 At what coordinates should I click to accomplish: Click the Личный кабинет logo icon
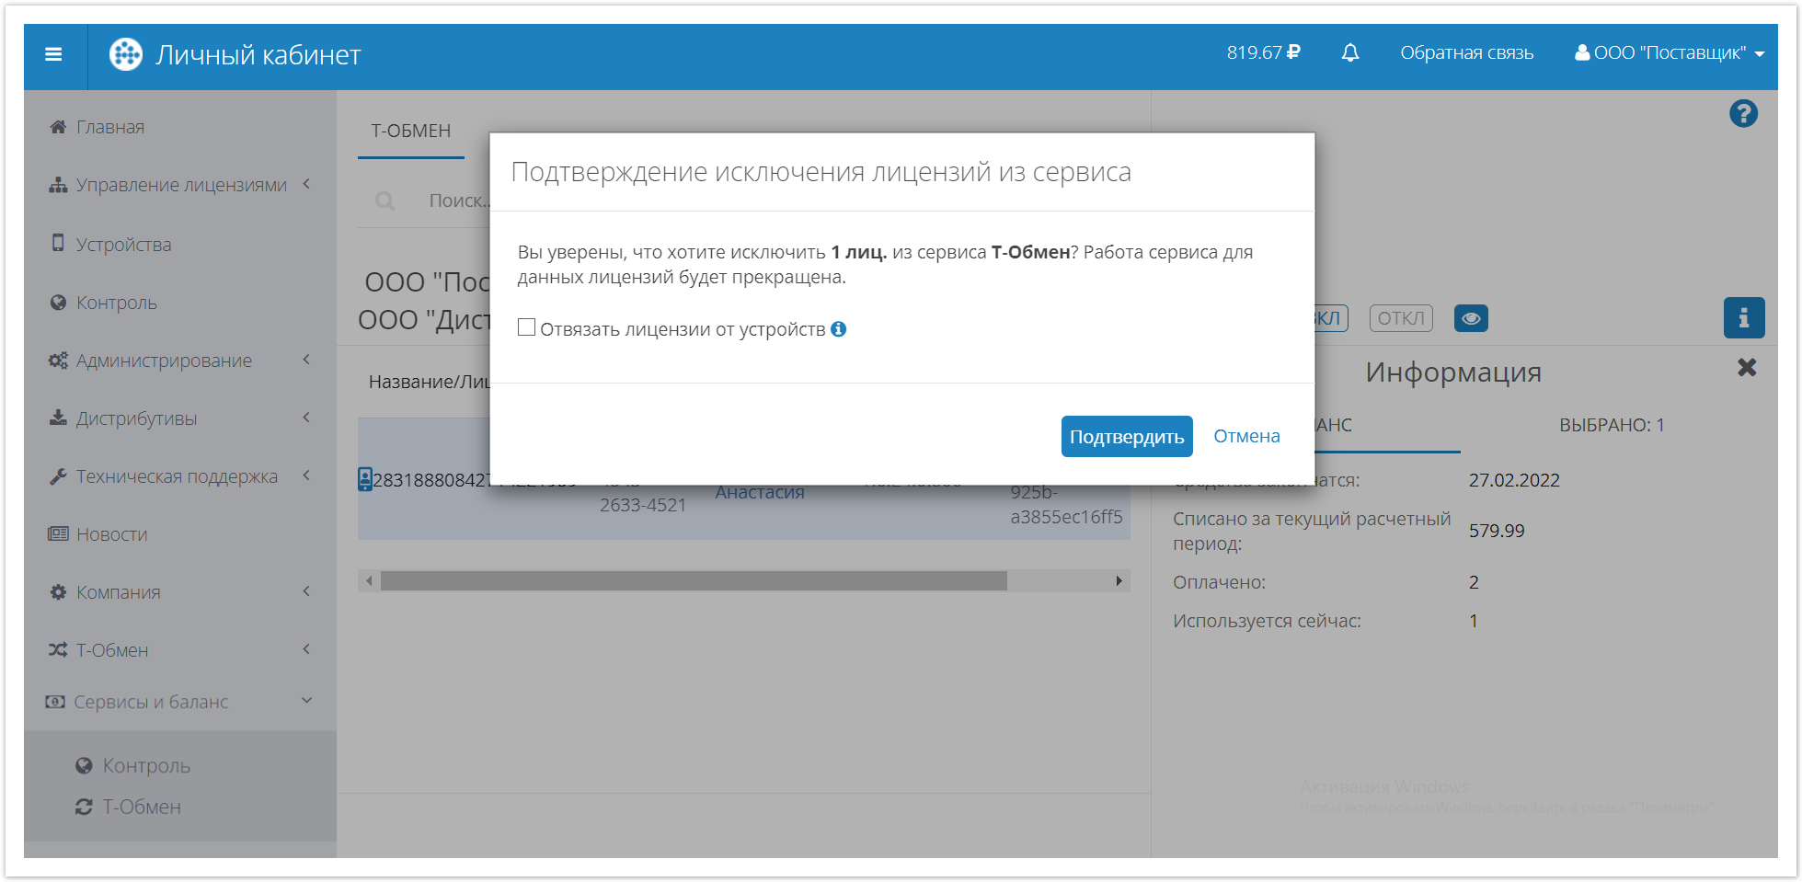126,54
